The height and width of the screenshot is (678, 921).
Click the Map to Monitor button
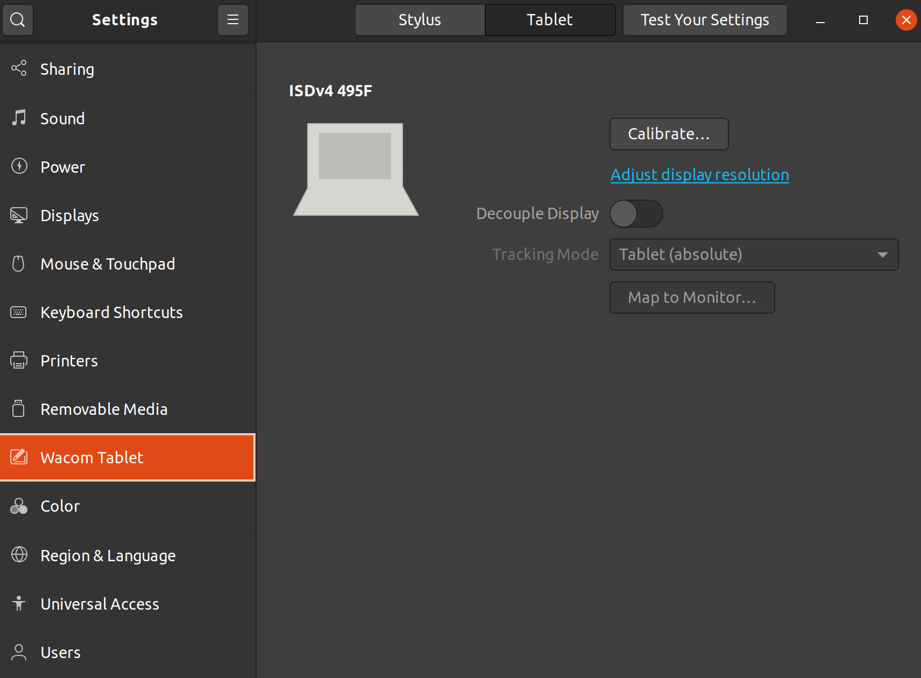pos(692,297)
